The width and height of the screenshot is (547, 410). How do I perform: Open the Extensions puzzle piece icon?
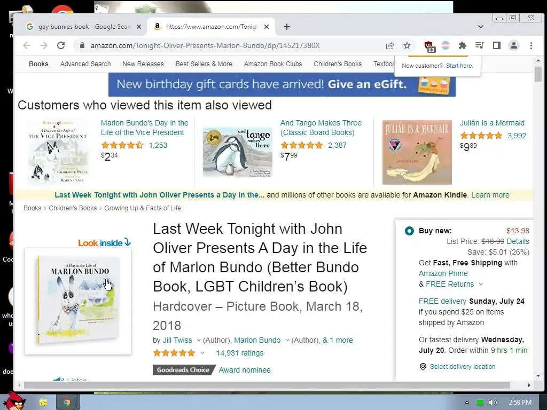point(462,45)
